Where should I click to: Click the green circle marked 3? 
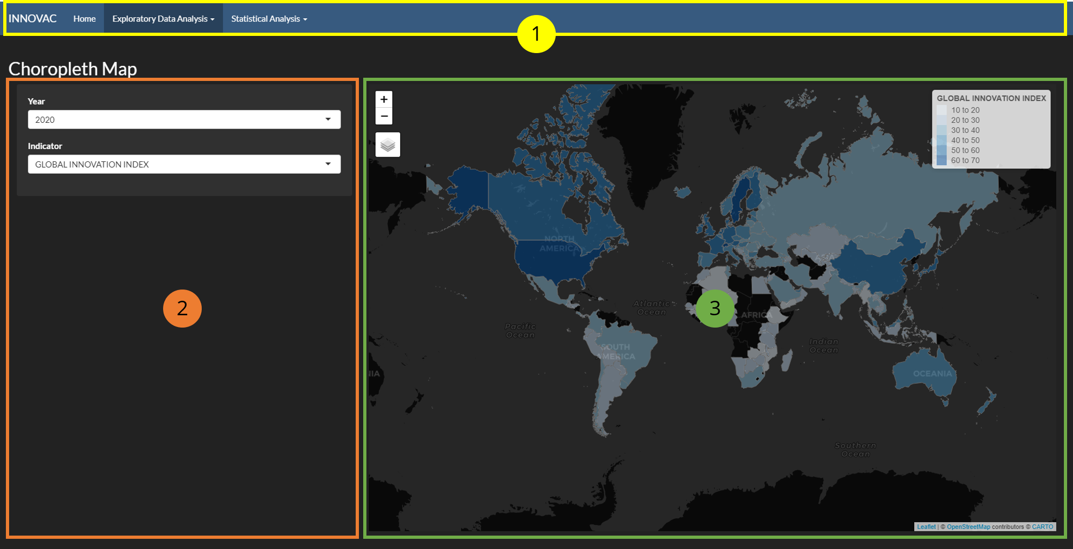click(x=715, y=308)
